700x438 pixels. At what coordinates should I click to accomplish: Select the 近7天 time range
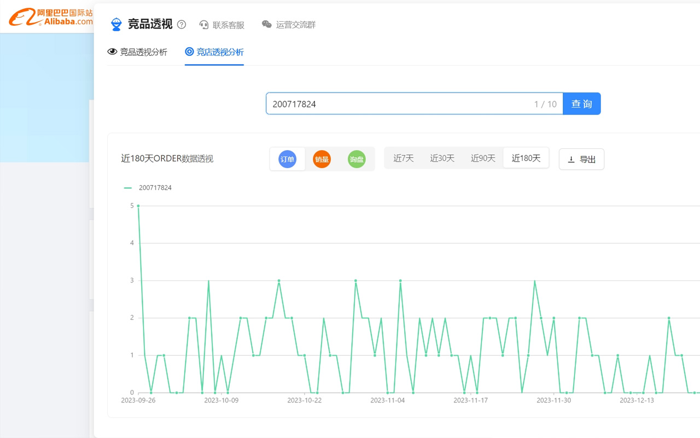[404, 158]
